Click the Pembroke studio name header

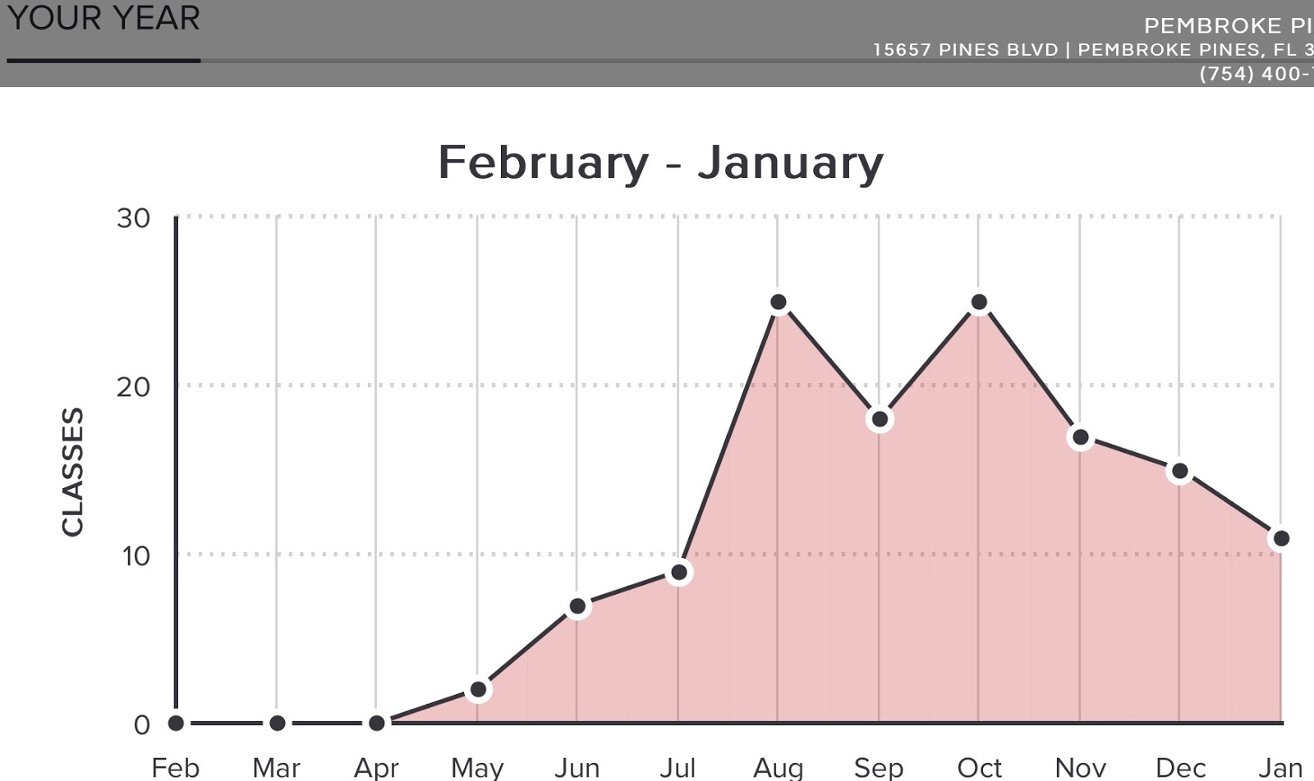click(x=1228, y=25)
